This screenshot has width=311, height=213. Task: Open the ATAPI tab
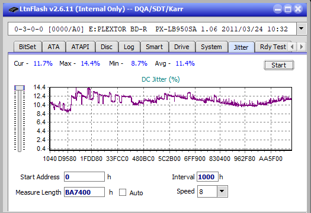[80, 47]
